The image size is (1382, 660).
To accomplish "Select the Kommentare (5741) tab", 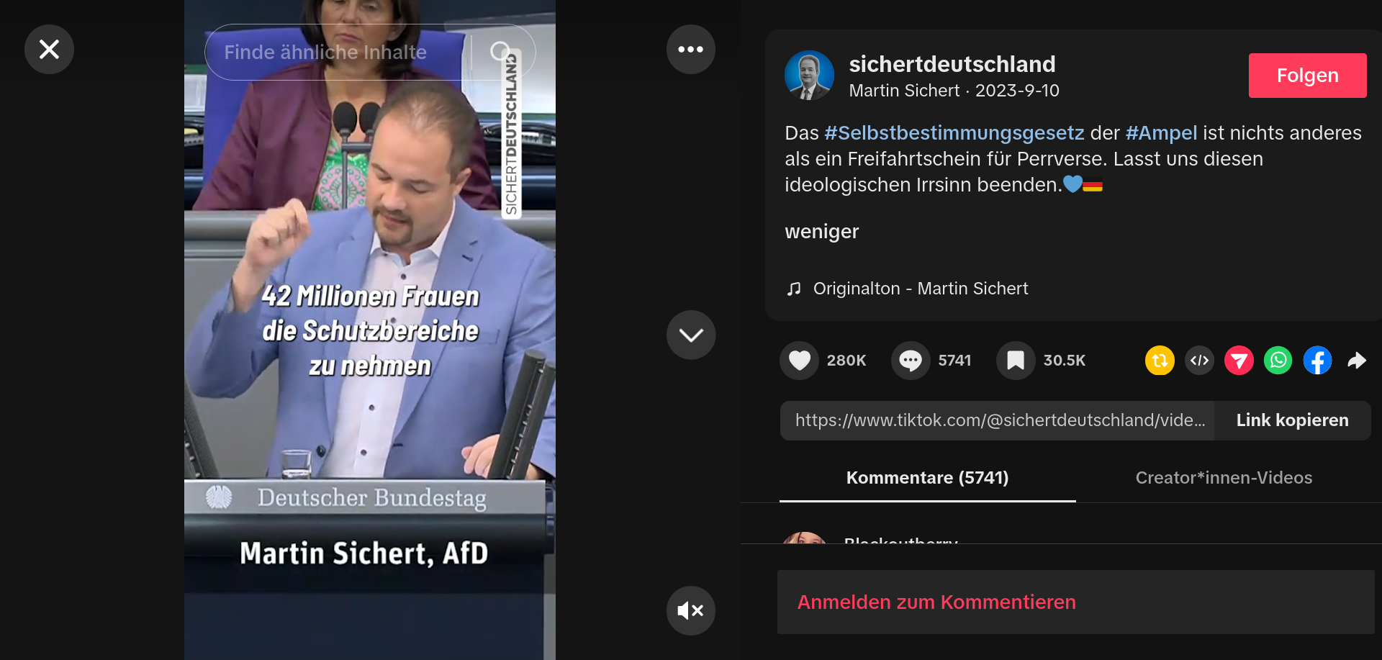I will tap(927, 478).
